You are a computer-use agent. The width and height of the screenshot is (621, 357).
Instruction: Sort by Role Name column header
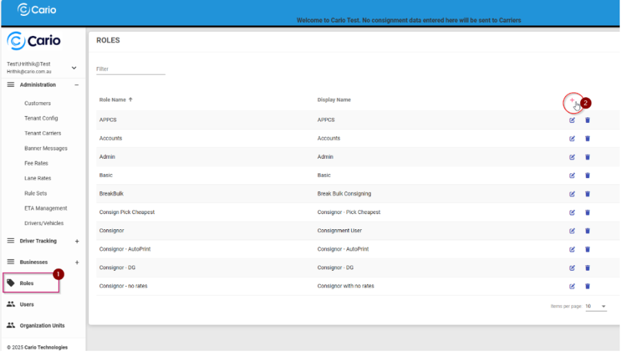coord(112,100)
